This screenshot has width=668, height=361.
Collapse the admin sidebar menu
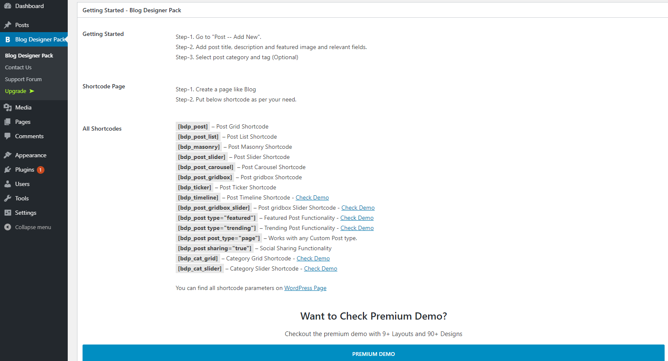click(x=34, y=227)
